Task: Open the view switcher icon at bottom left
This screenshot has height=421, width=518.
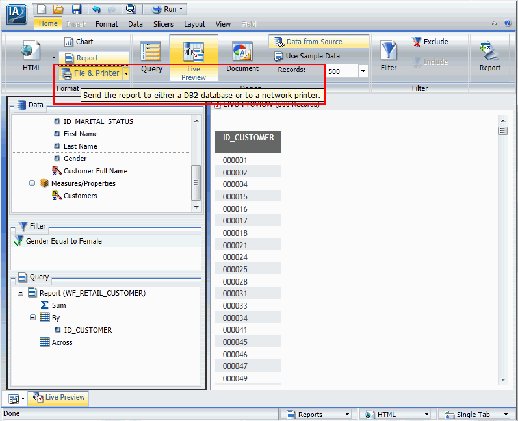Action: (x=14, y=399)
